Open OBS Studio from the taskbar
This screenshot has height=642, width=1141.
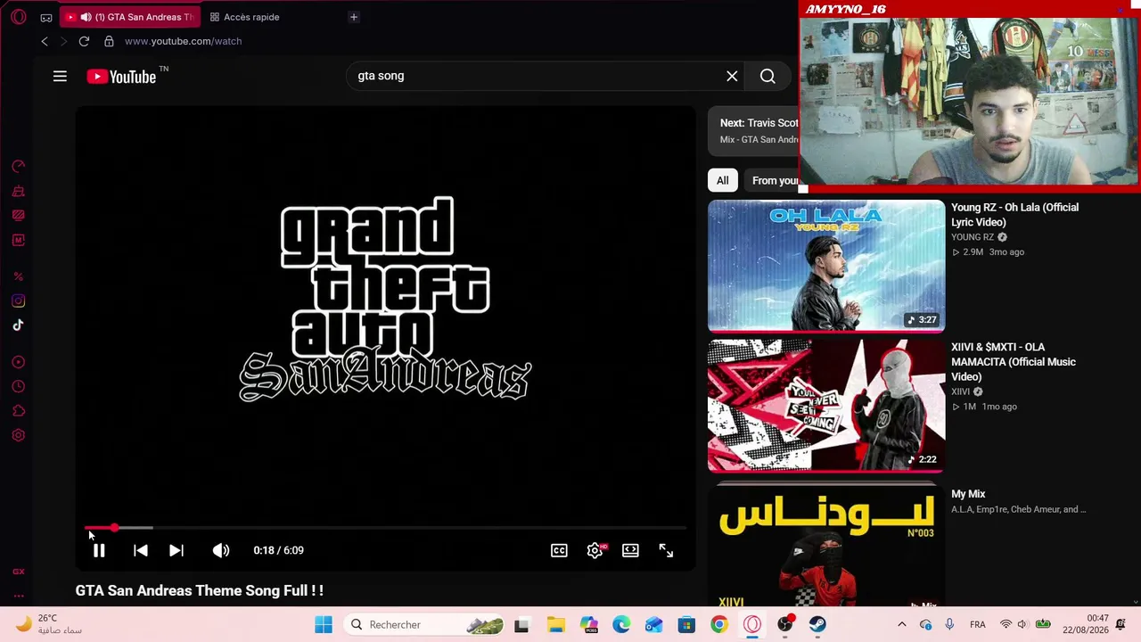click(x=784, y=624)
